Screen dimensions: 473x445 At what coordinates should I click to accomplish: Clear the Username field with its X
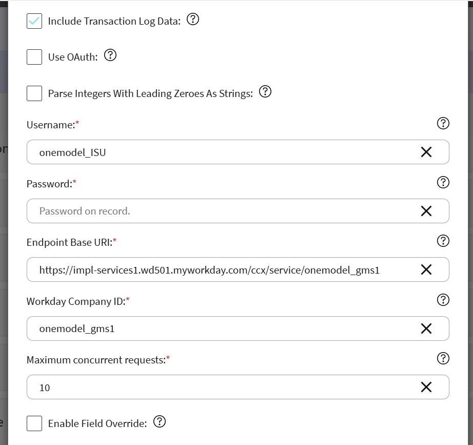click(x=426, y=152)
